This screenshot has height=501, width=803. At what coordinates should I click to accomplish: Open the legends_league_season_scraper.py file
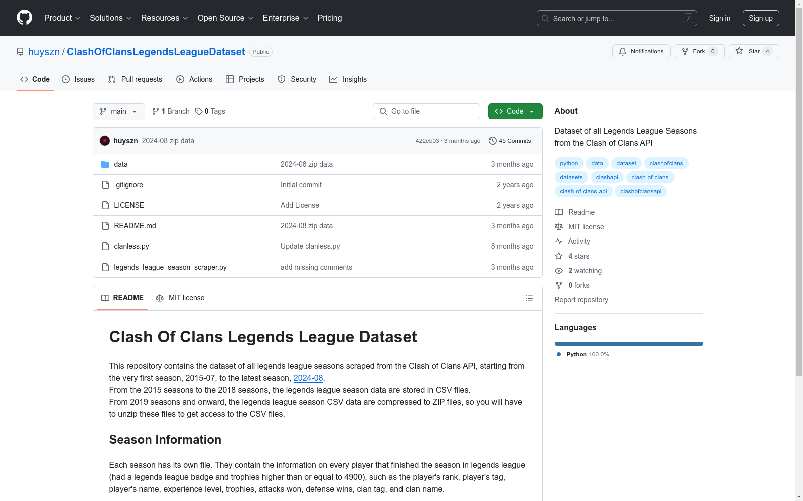170,267
